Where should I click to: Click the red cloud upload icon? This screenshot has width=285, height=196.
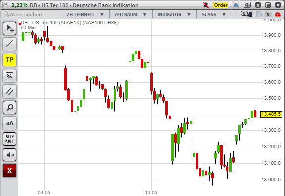click(278, 14)
